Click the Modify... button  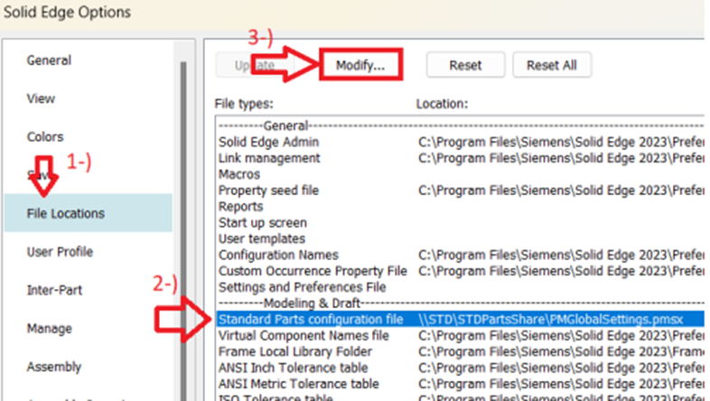click(x=360, y=65)
